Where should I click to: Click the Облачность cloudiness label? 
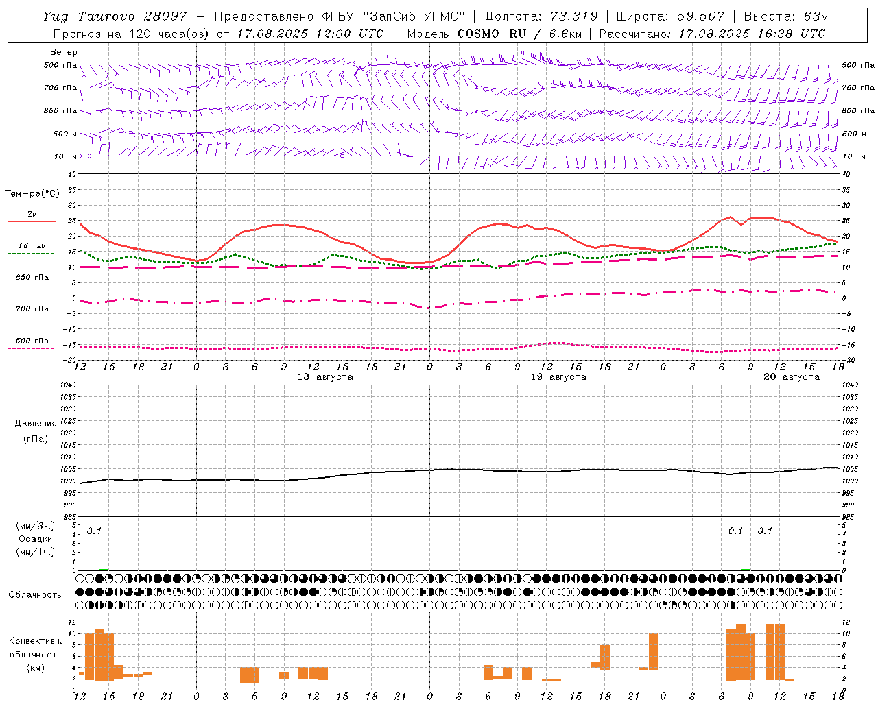[x=35, y=595]
